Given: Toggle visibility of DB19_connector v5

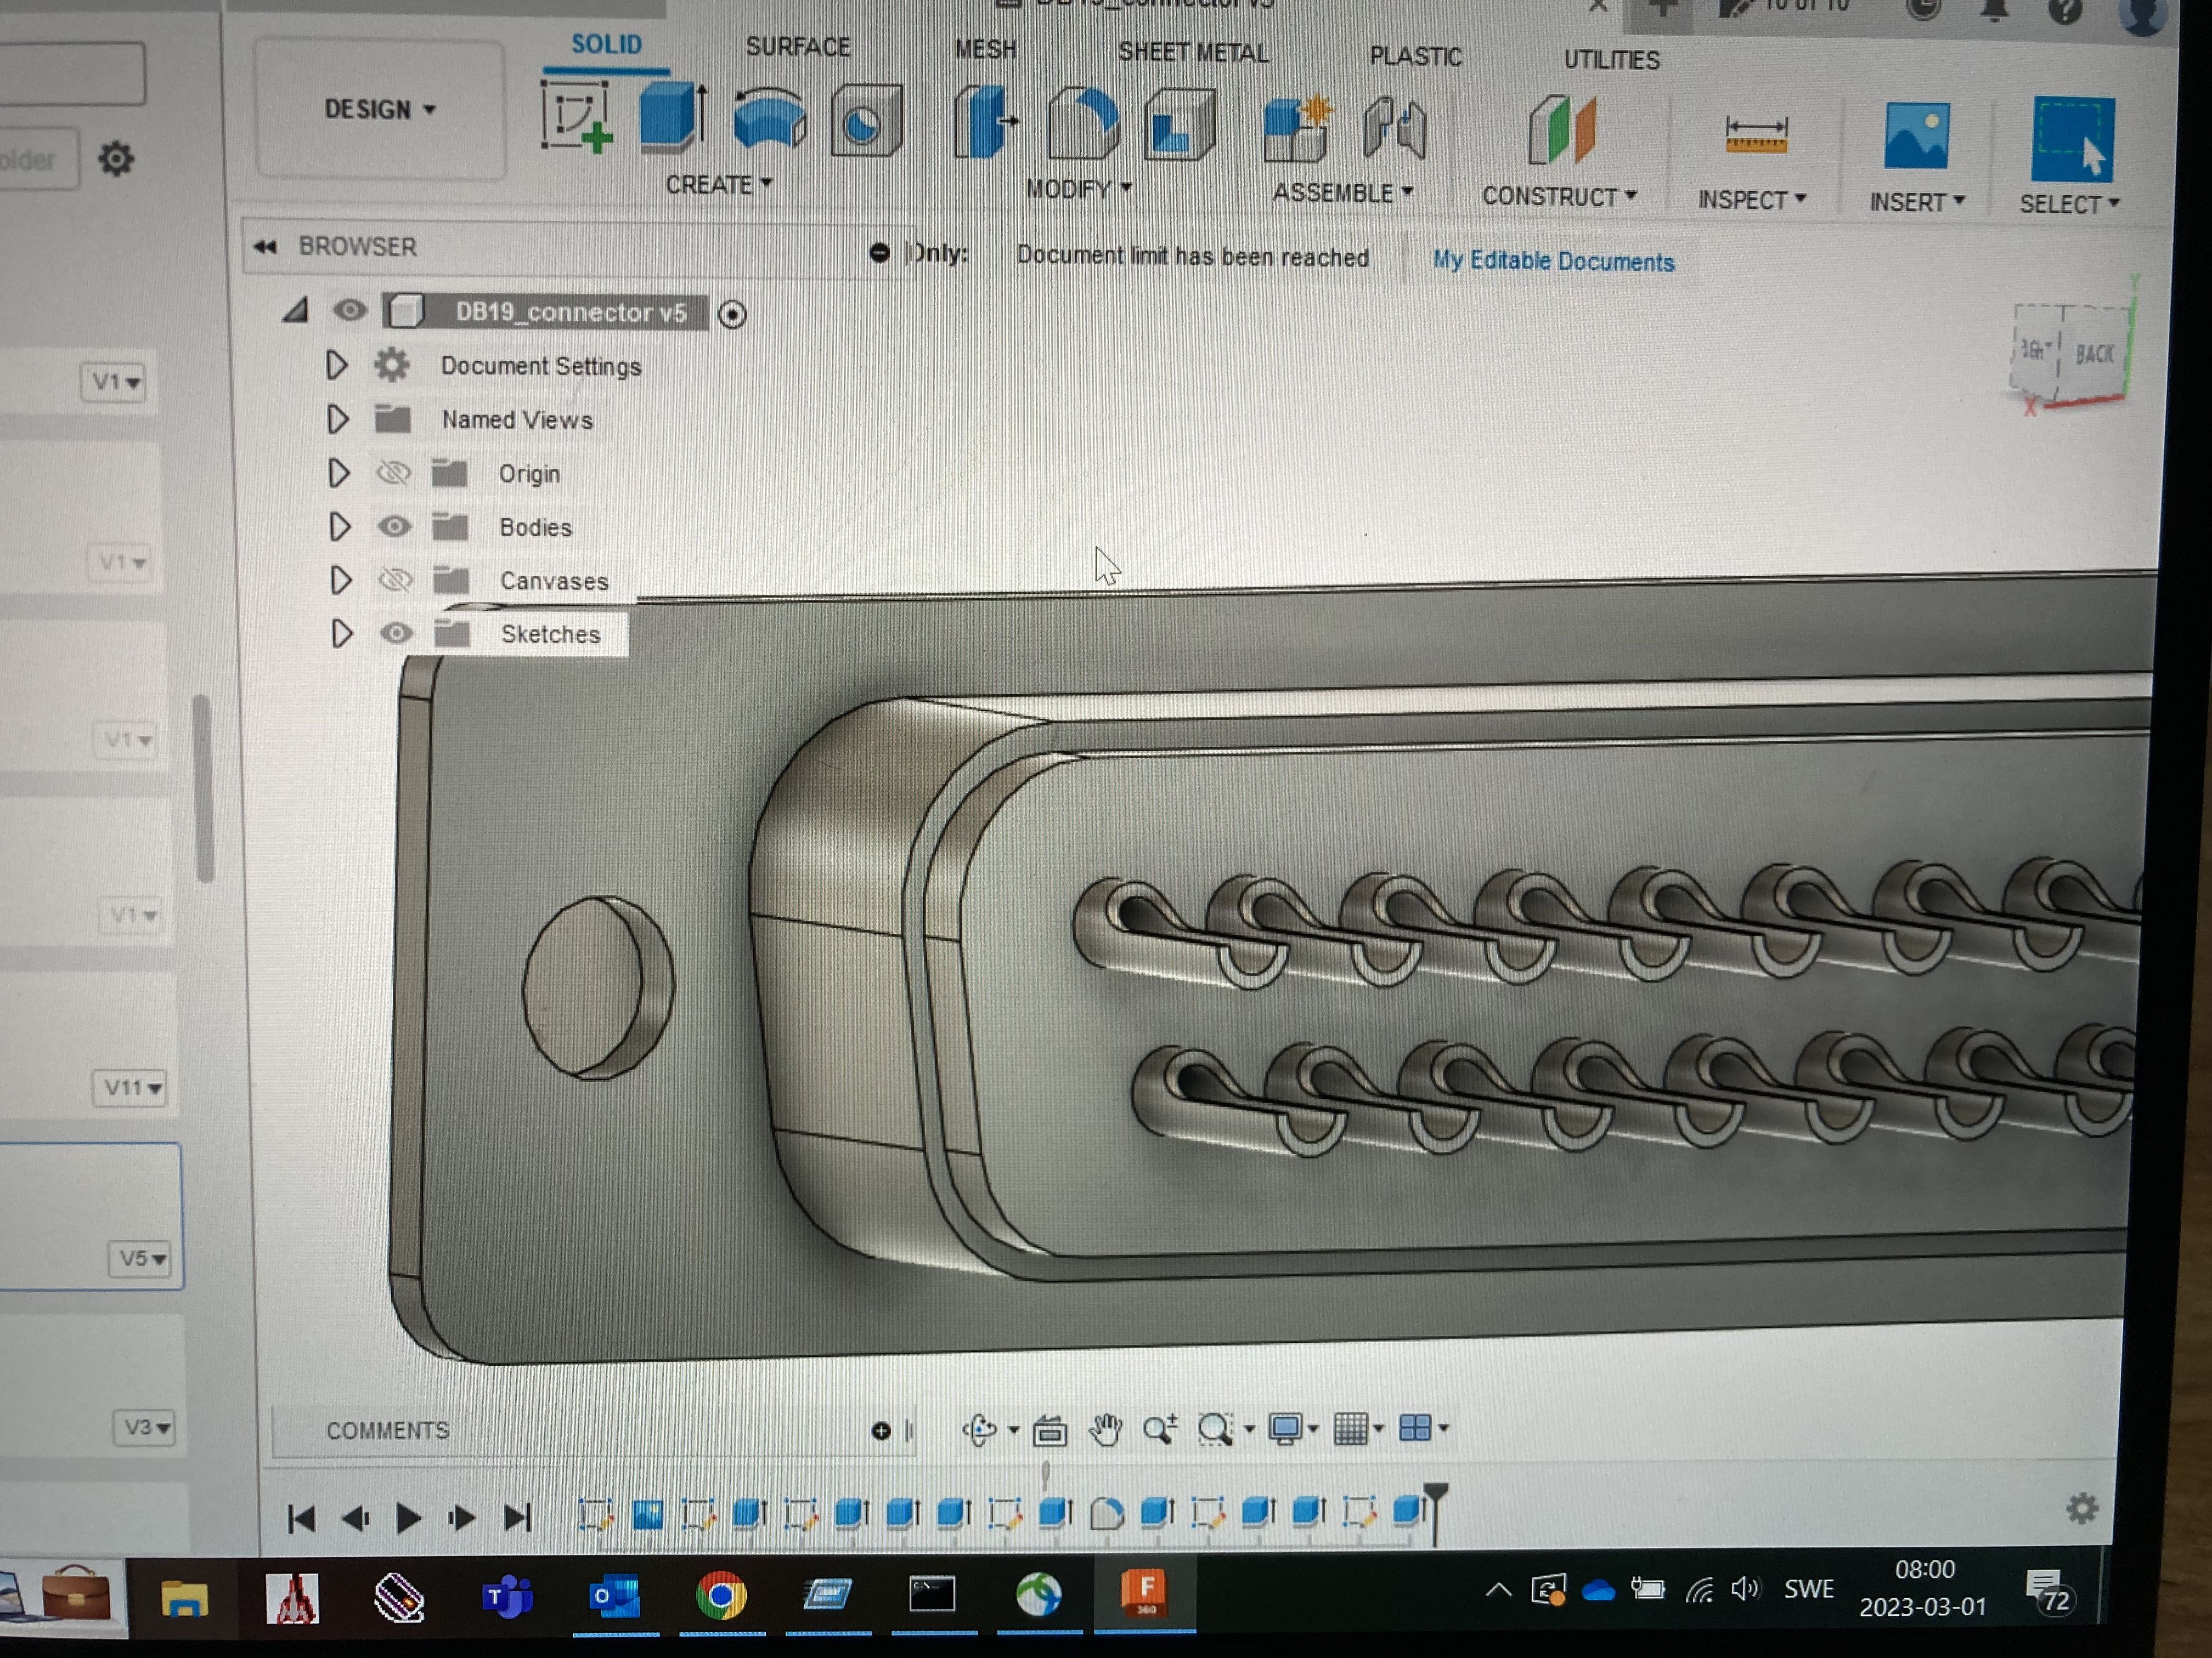Looking at the screenshot, I should pos(349,310).
